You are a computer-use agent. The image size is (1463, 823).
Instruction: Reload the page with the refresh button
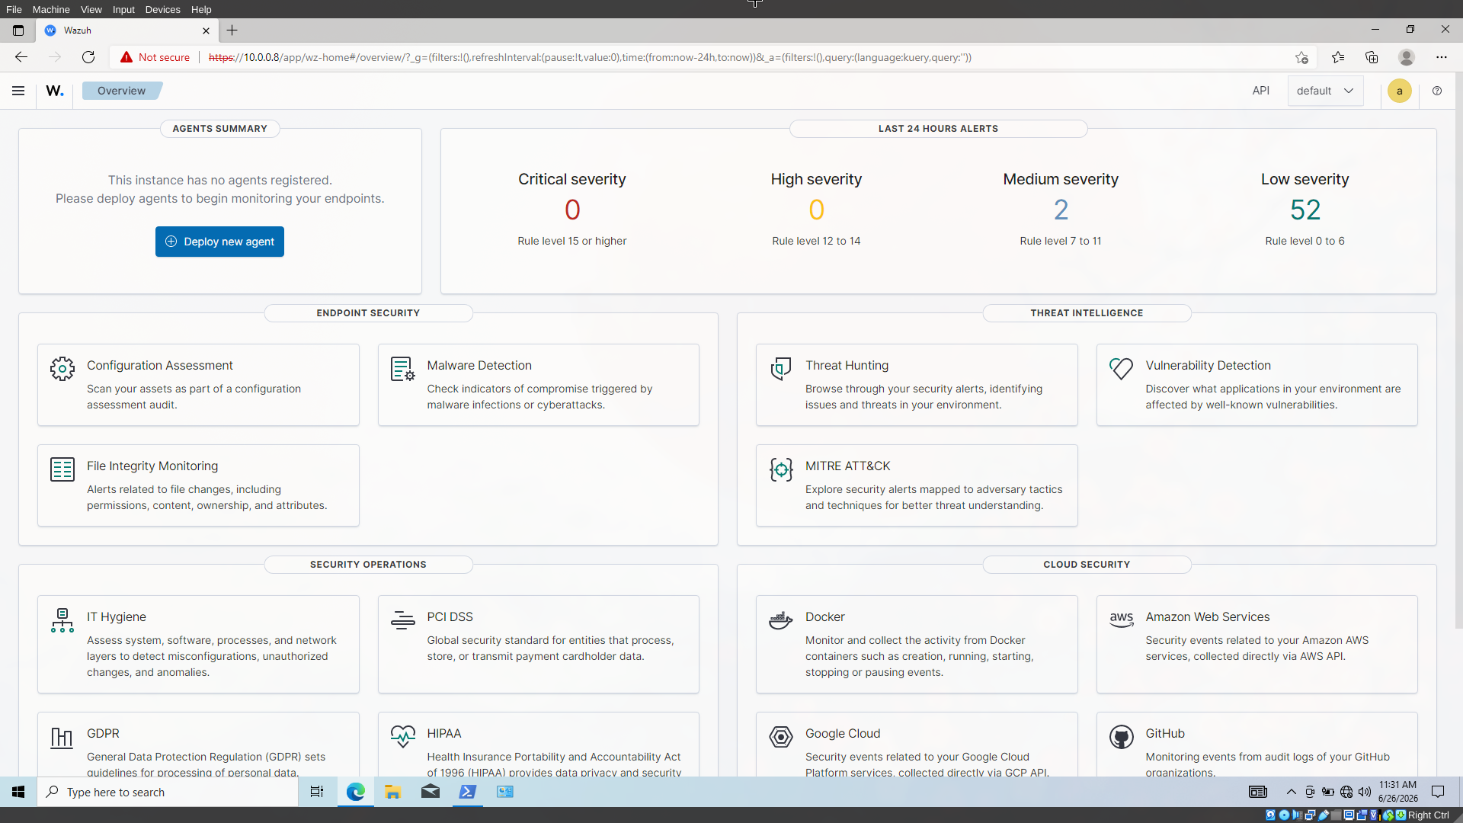(88, 57)
